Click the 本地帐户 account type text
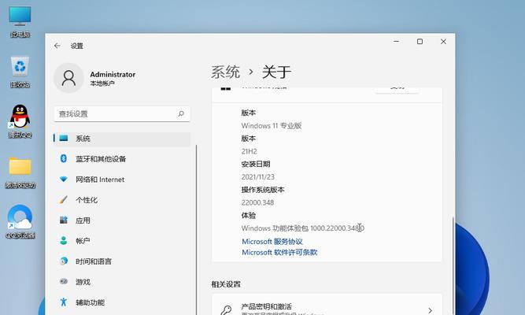This screenshot has height=315, width=525. point(102,83)
